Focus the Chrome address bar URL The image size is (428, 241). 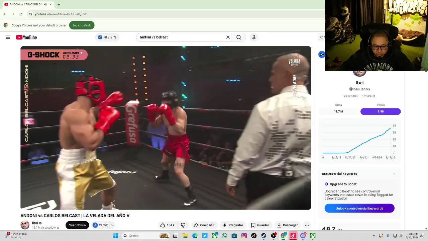click(61, 14)
